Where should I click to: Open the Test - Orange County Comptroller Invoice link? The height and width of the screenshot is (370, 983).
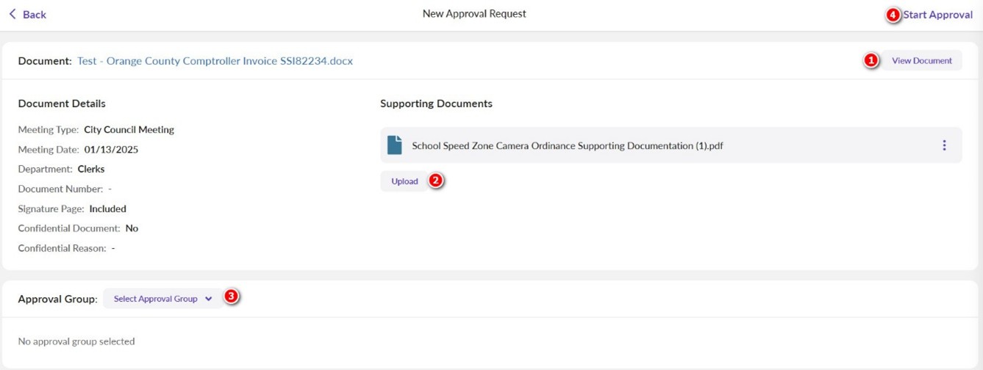215,61
